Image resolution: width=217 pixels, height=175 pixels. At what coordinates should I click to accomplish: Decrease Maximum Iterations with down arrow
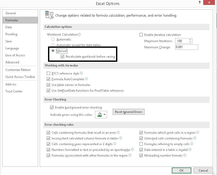(190, 42)
